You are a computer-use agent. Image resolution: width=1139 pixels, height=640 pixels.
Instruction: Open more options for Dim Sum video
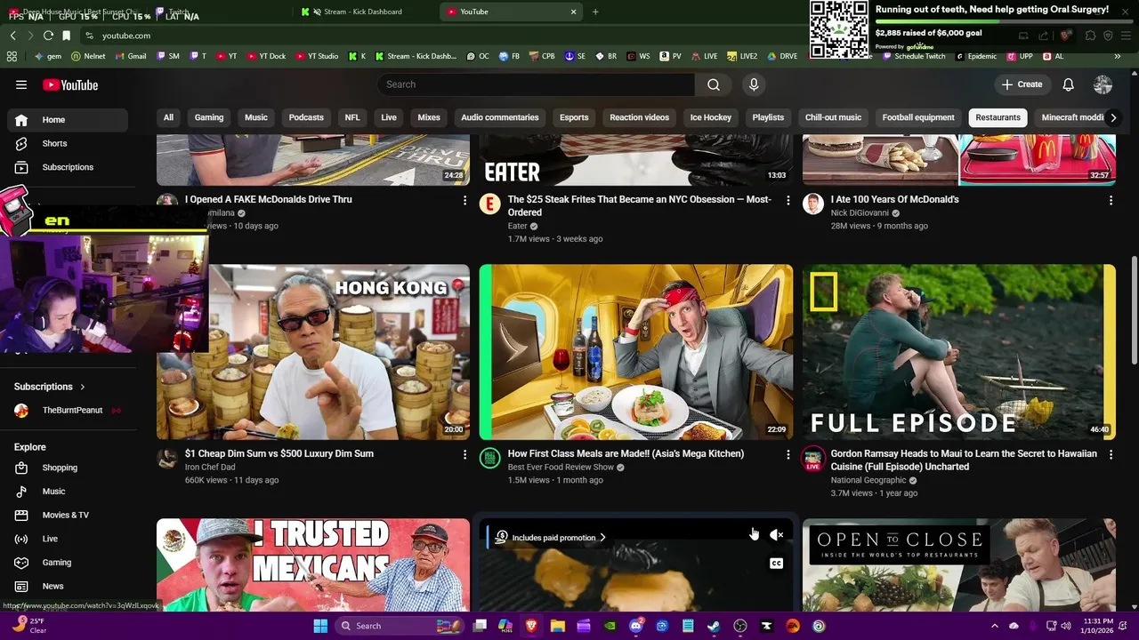tap(464, 454)
